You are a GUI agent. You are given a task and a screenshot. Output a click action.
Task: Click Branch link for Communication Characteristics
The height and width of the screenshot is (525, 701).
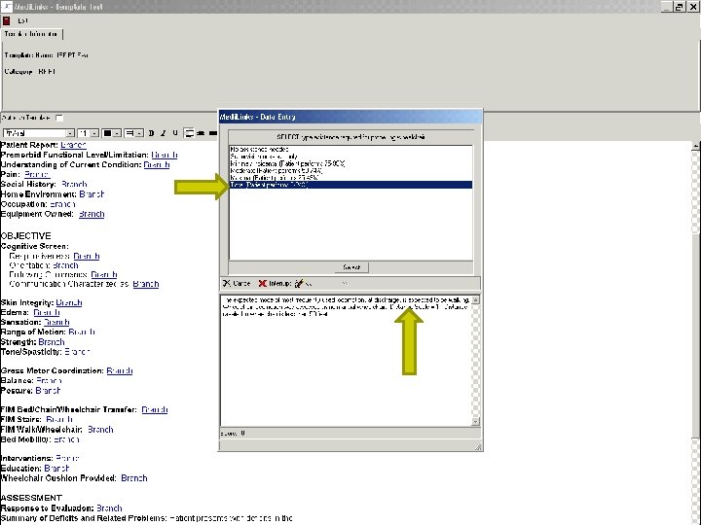[x=146, y=284]
